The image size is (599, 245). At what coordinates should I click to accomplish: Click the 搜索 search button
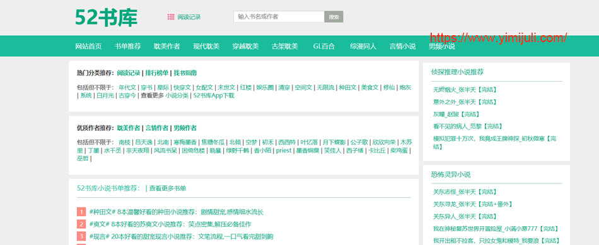click(334, 17)
